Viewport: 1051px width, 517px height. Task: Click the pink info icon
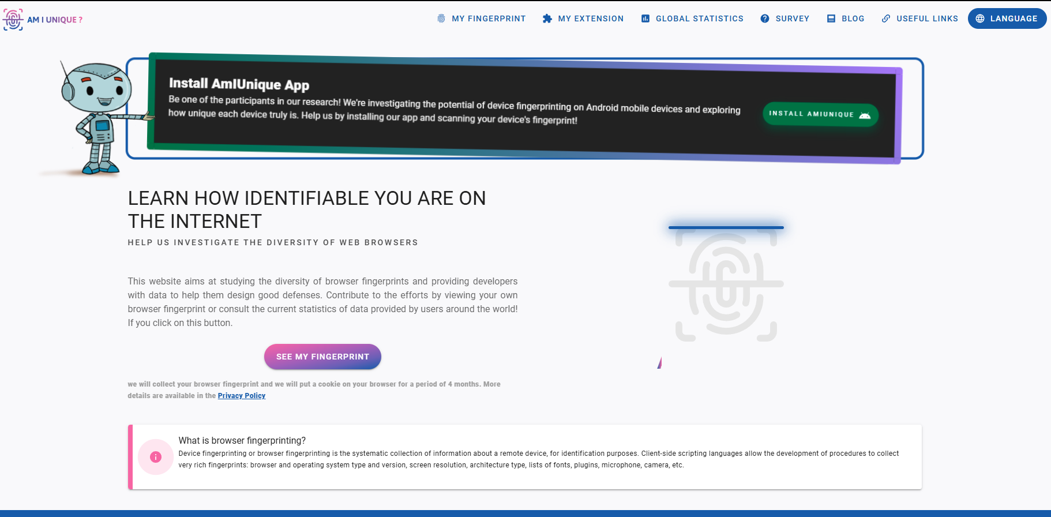(156, 457)
